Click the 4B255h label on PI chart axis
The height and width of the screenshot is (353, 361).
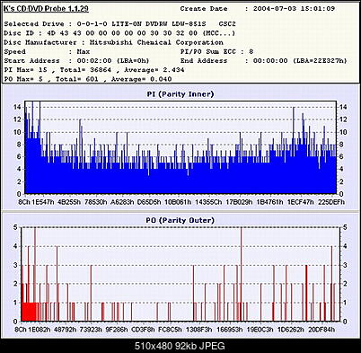point(69,202)
